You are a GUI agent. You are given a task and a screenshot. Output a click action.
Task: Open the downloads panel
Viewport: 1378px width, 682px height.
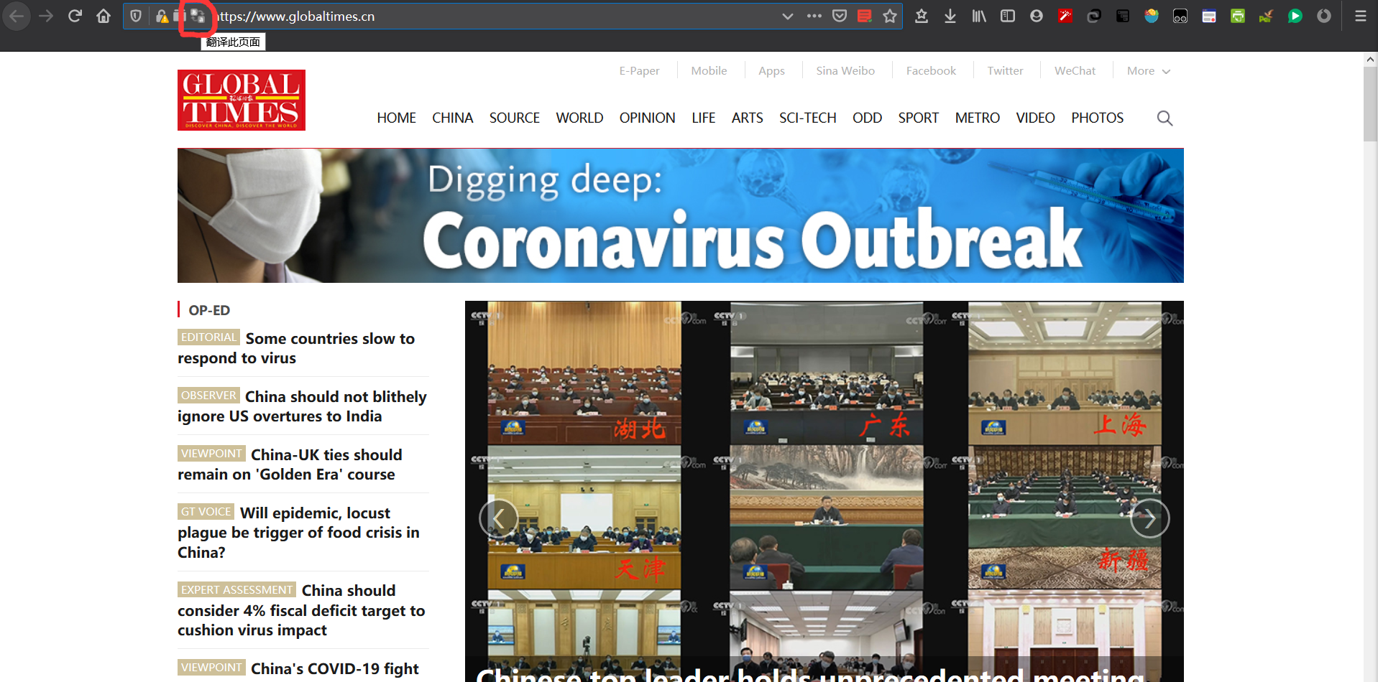(950, 16)
